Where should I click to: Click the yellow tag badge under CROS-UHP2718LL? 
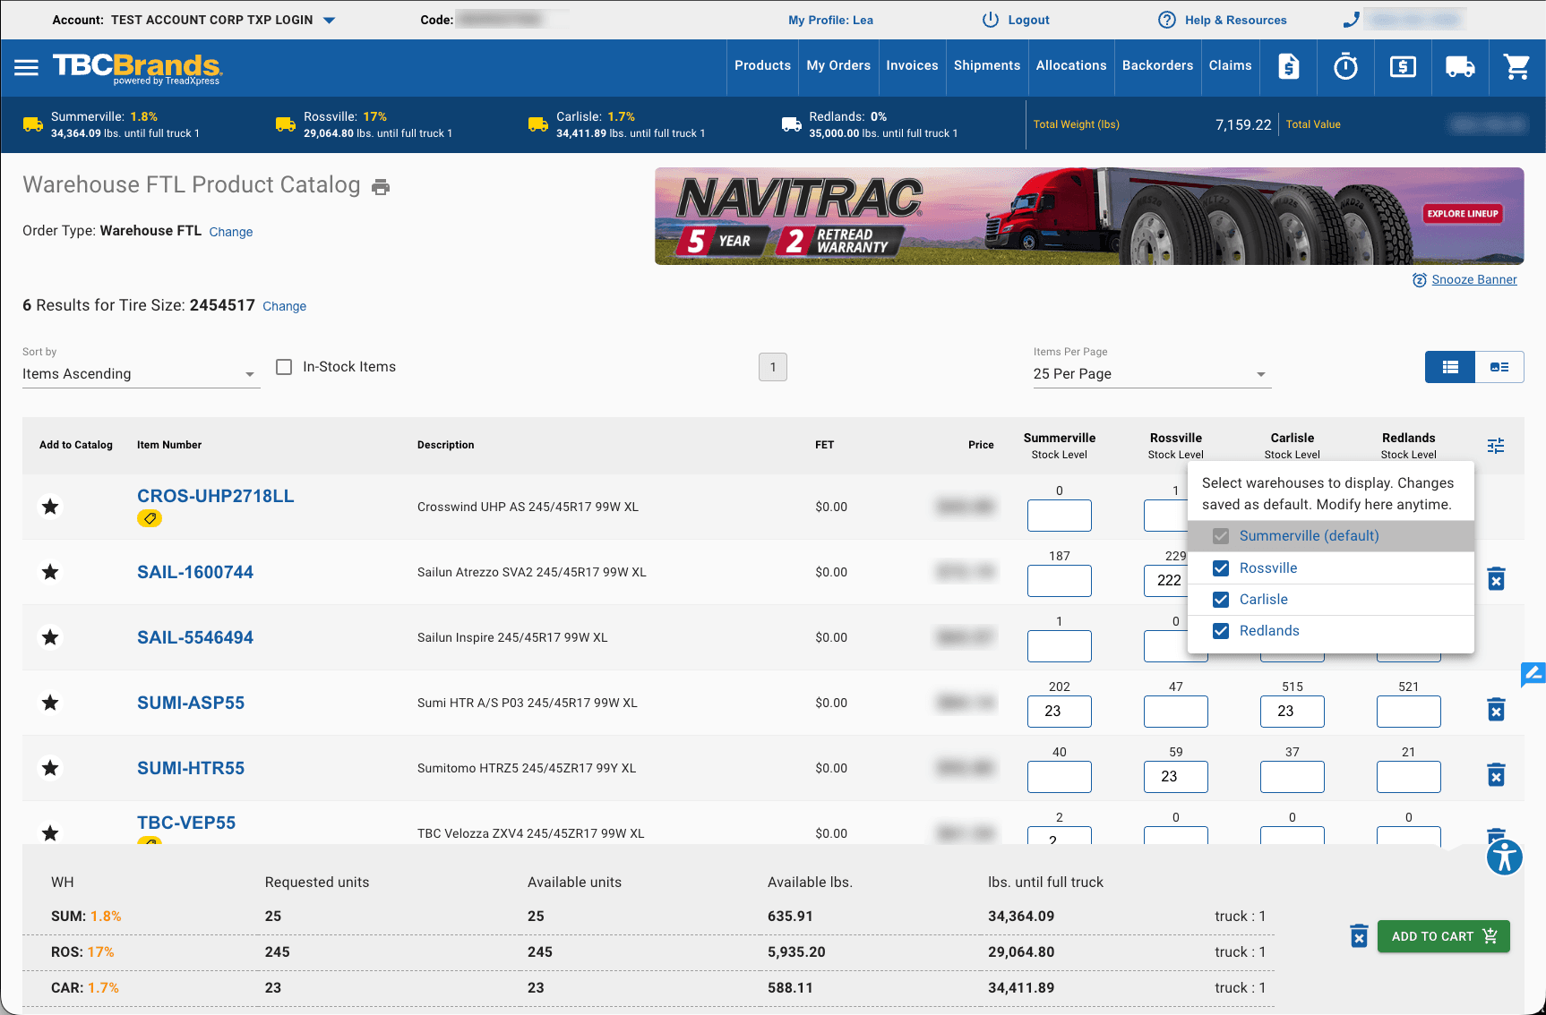pyautogui.click(x=150, y=518)
